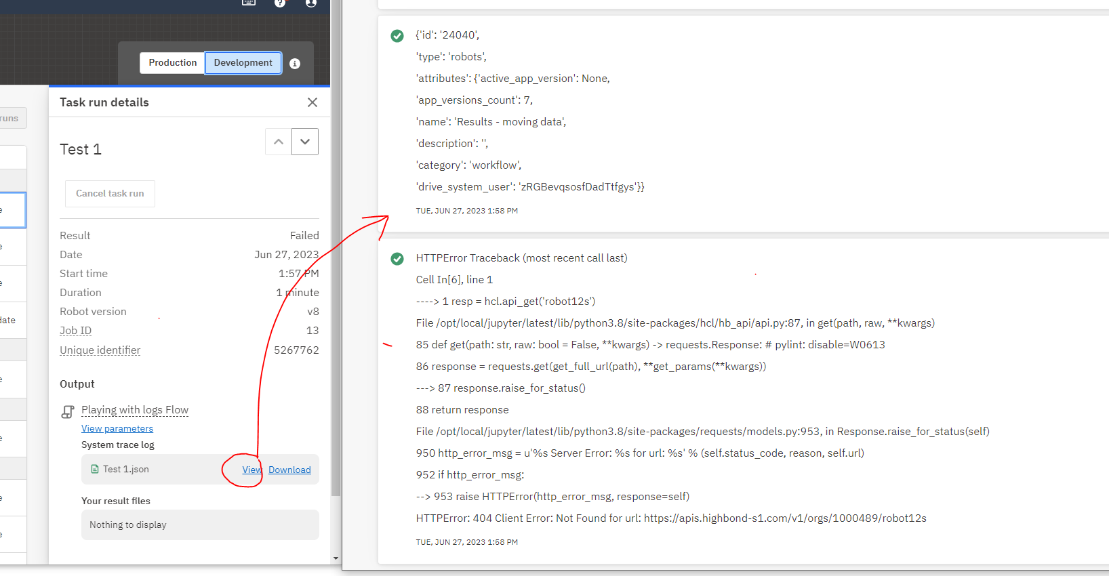The height and width of the screenshot is (576, 1109).
Task: Click the scroll-down arrow of the panel scrollbar
Action: coord(336,558)
